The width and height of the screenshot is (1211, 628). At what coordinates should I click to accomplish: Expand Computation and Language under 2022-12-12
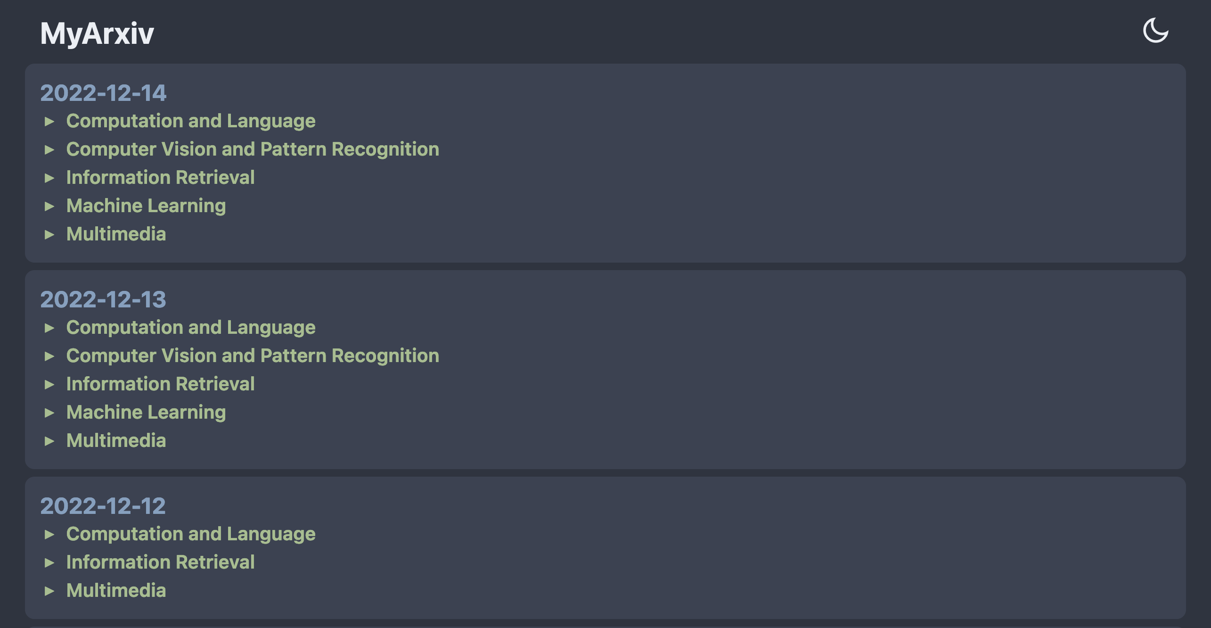[x=191, y=534]
